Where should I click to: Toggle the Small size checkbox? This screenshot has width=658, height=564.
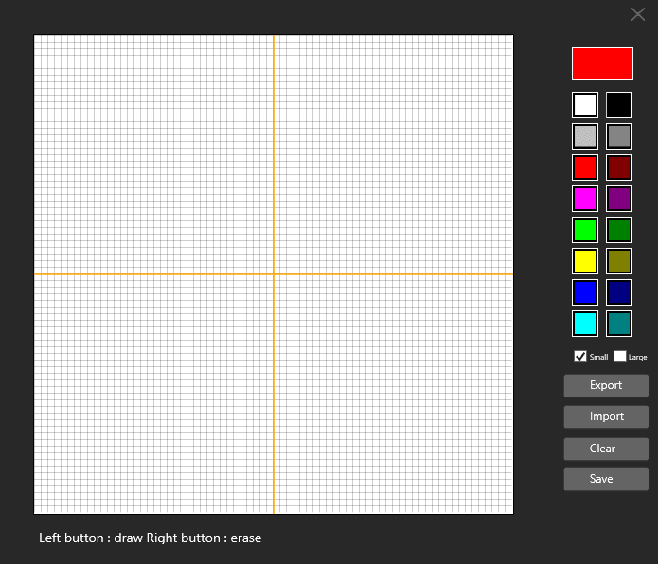[580, 357]
